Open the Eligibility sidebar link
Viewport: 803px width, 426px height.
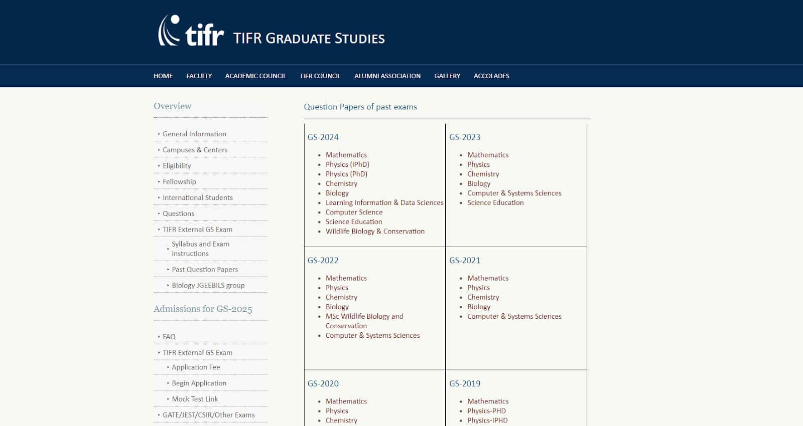177,166
